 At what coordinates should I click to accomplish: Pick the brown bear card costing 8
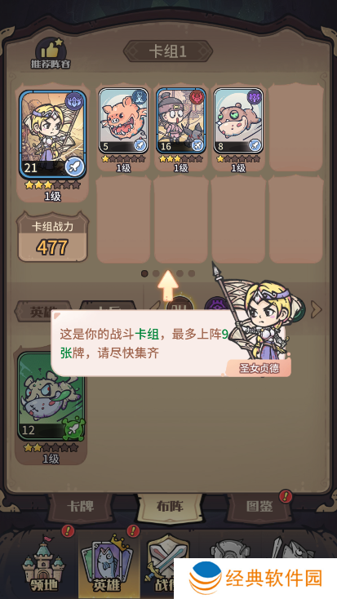[238, 120]
